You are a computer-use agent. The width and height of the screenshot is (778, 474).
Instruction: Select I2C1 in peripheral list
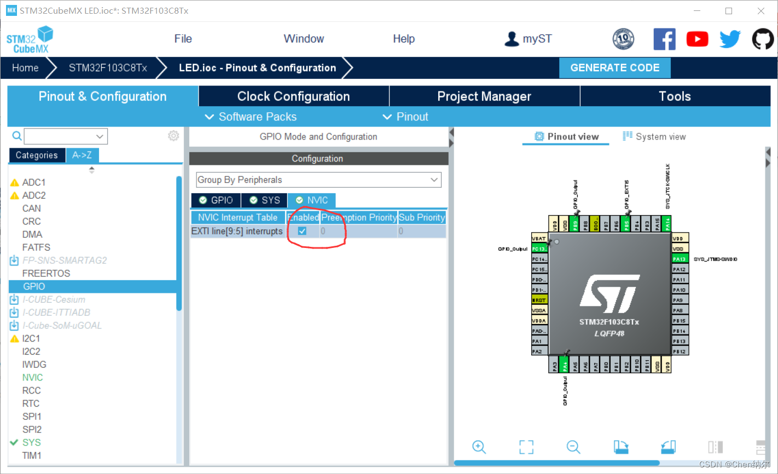[x=31, y=338]
